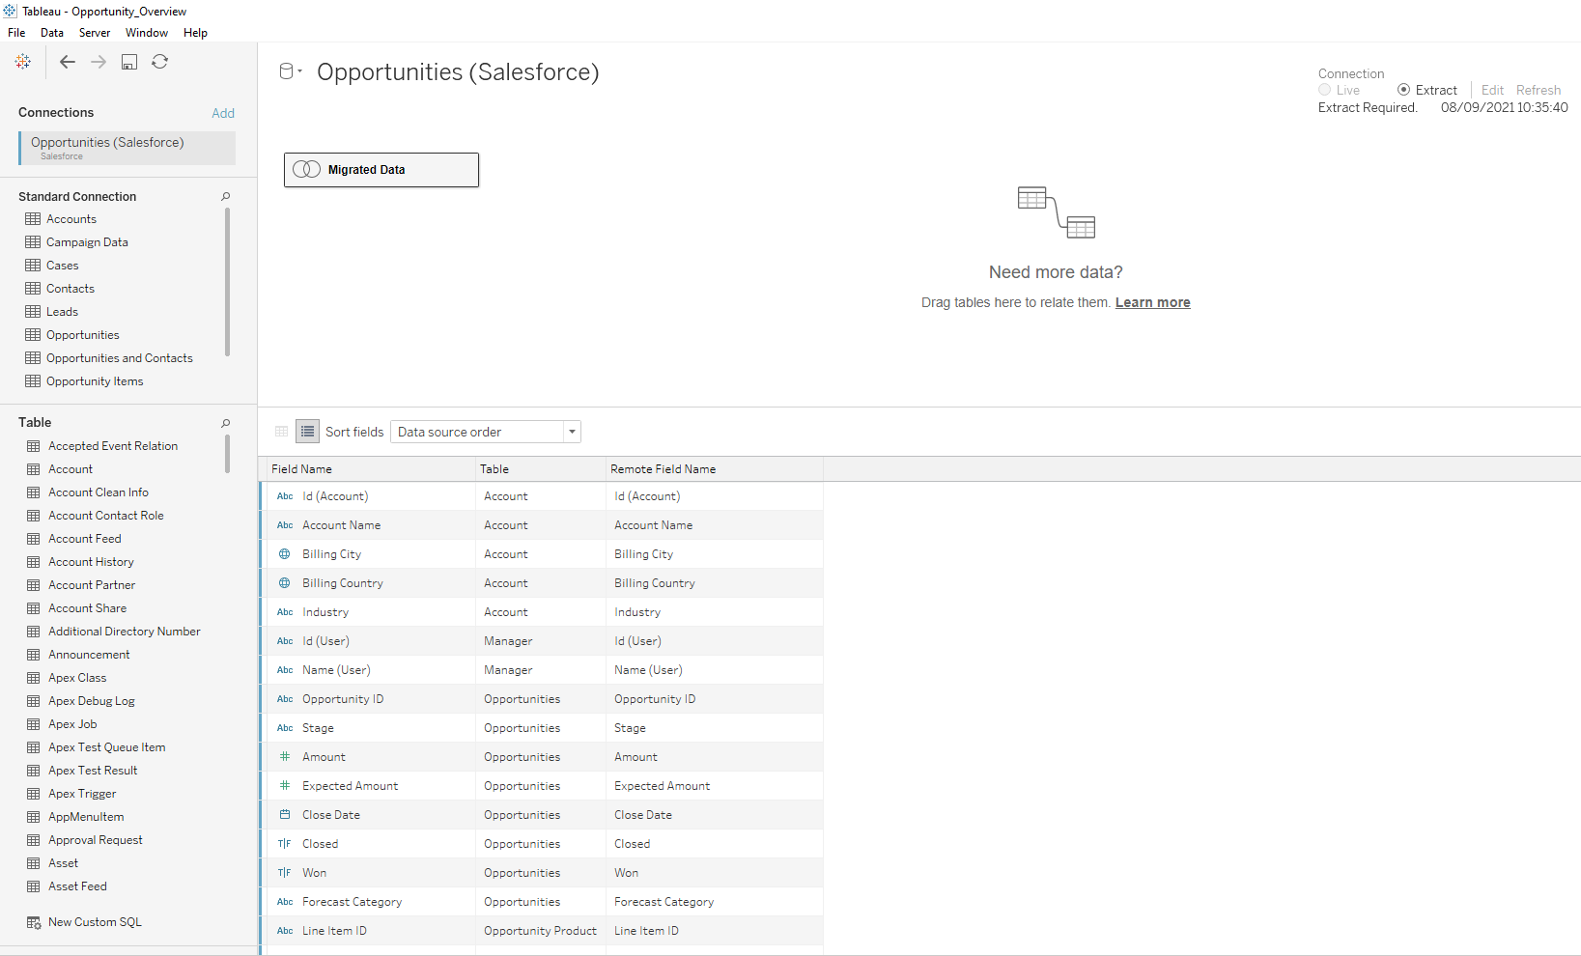Viewport: 1581px width, 956px height.
Task: Select the Additional Directory Number table
Action: tap(125, 632)
